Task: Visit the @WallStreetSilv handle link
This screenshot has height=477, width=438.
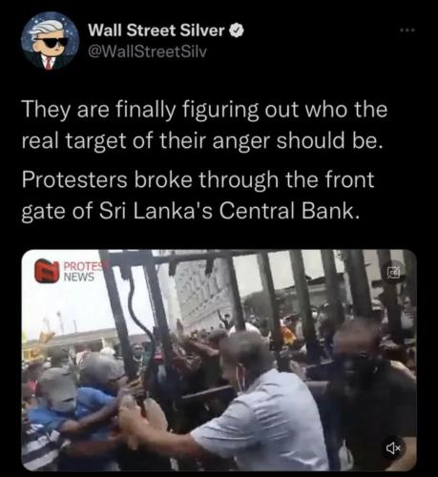Action: (x=147, y=51)
